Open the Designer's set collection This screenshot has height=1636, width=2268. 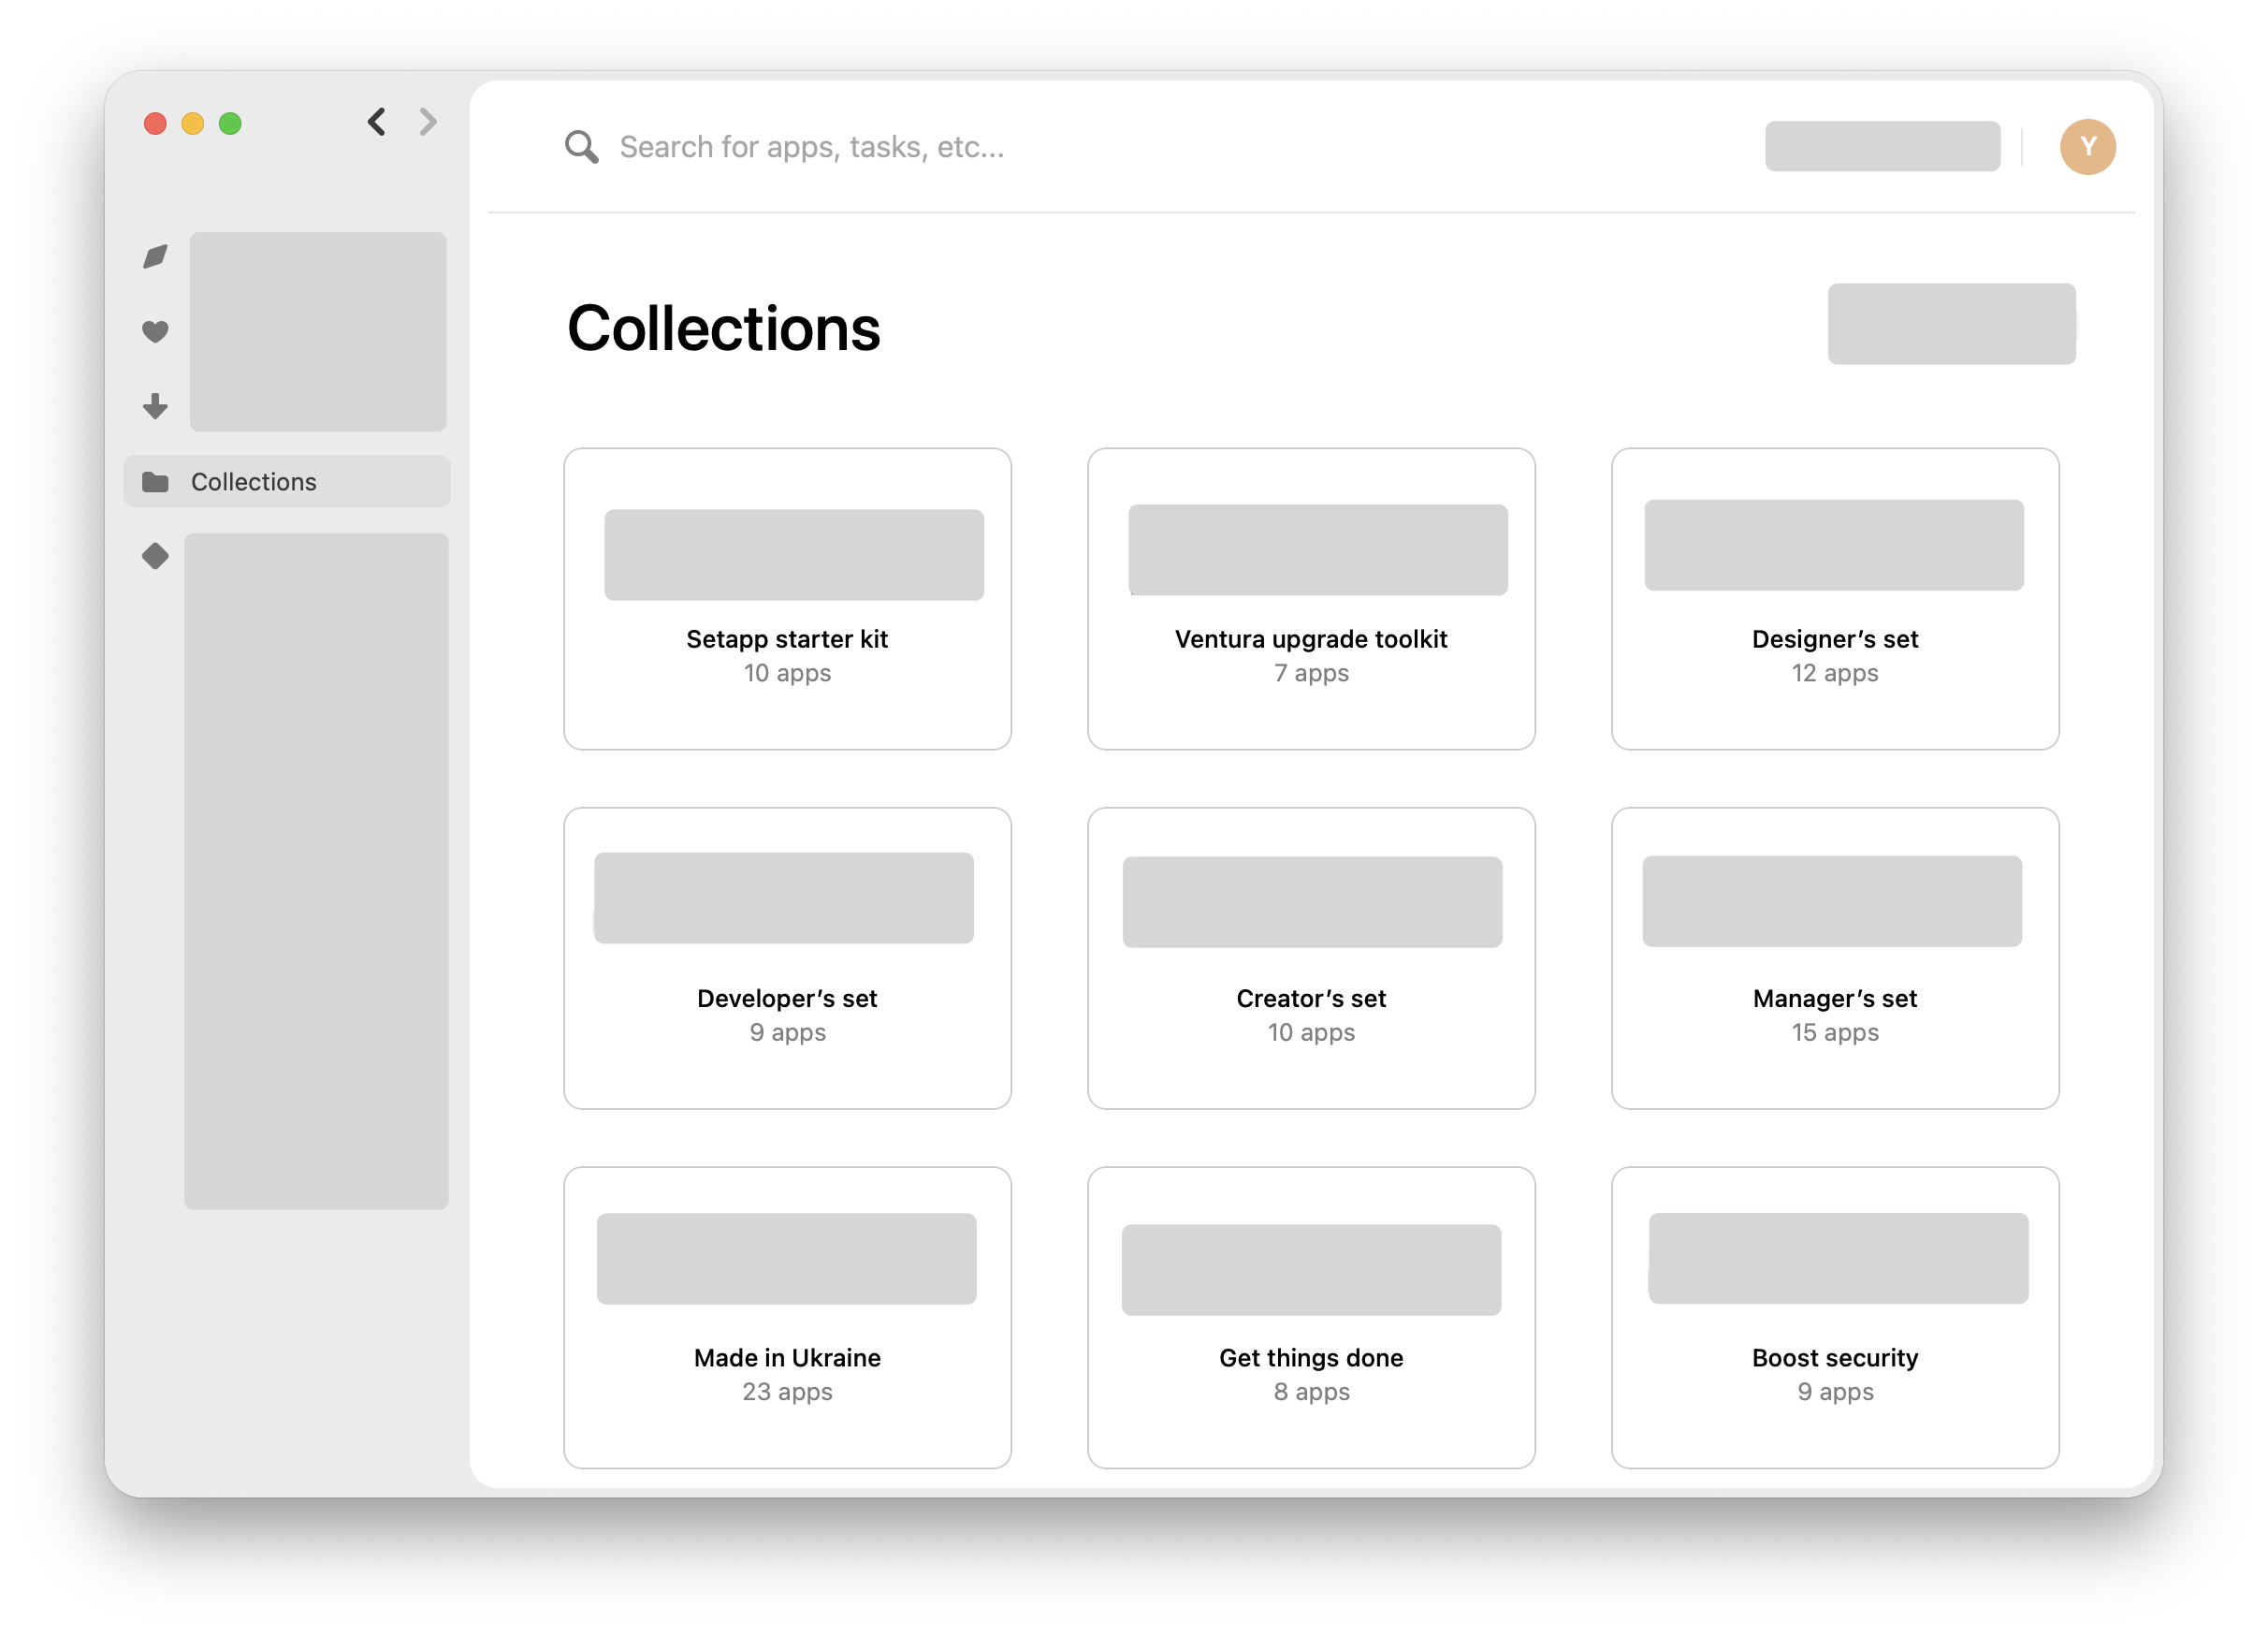(1835, 598)
